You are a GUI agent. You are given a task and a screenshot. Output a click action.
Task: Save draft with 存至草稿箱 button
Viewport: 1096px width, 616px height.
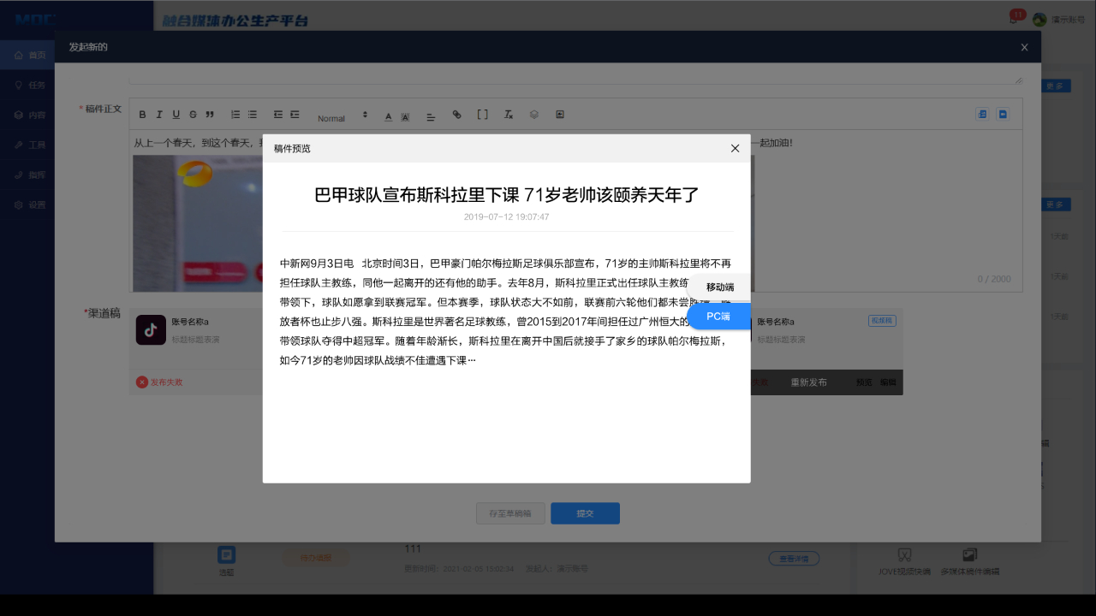click(x=510, y=513)
